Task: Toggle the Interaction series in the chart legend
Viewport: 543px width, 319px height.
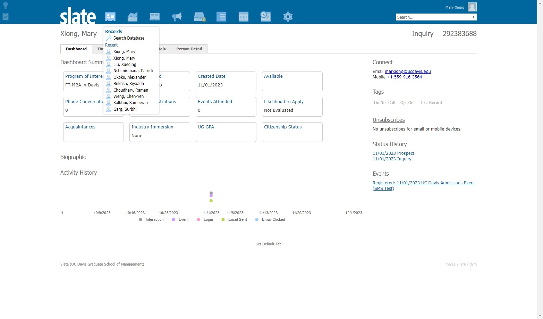Action: [x=151, y=220]
